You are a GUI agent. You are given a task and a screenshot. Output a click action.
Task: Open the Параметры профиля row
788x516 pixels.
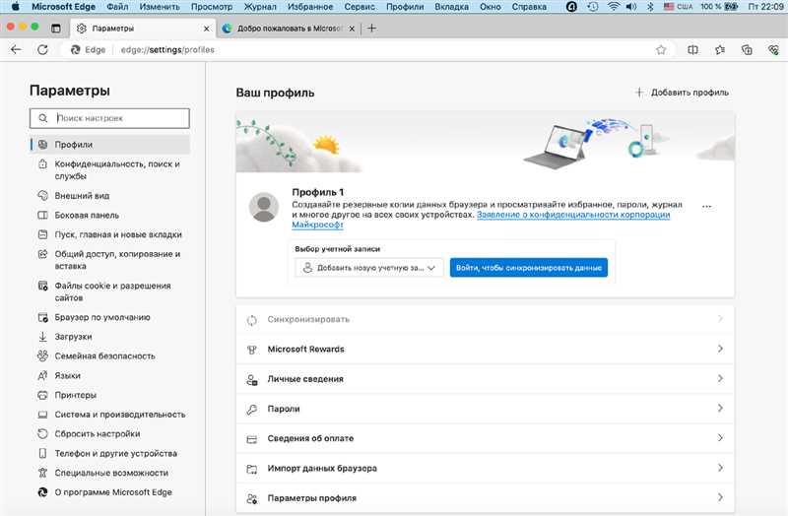coord(485,498)
